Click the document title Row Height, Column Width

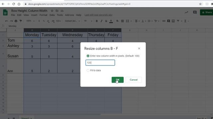coord(29,11)
